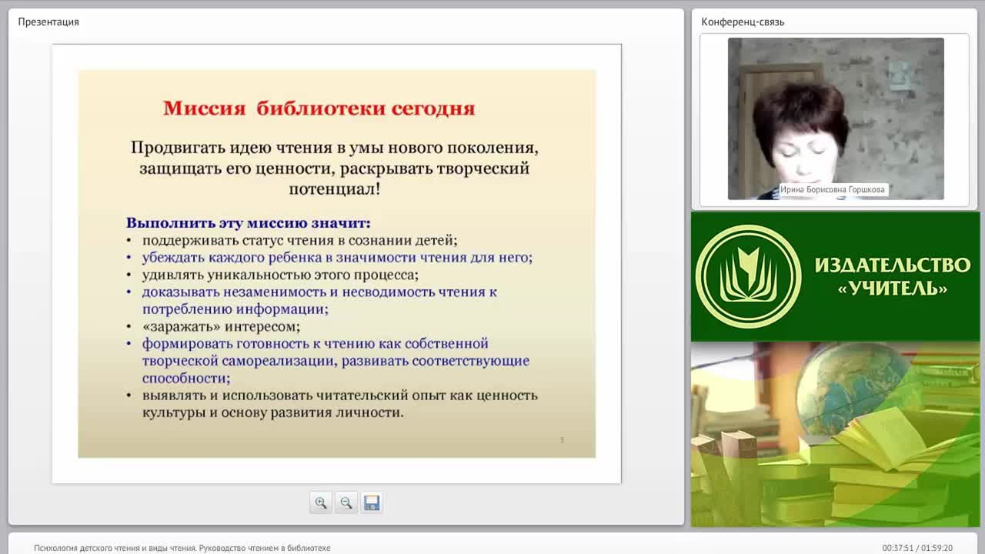Zoom out of the presentation slide
Viewport: 985px width, 554px height.
tap(346, 502)
